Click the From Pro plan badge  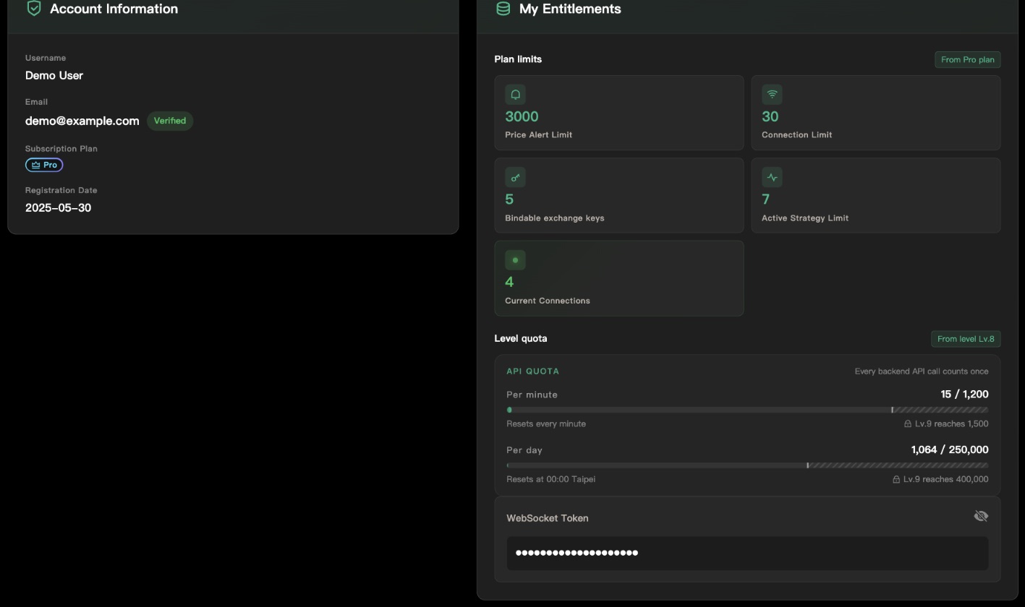967,59
